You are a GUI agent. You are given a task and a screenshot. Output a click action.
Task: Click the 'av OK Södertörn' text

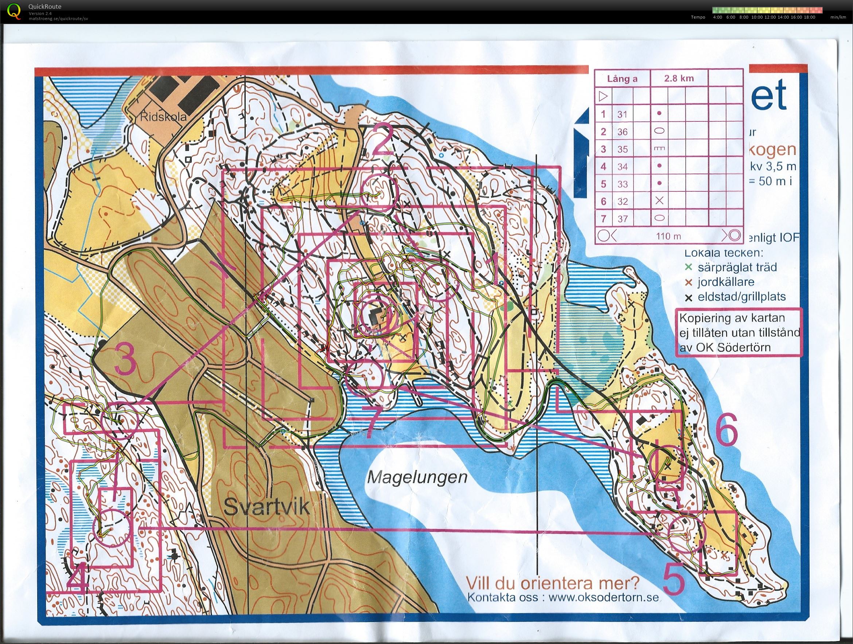coord(725,347)
